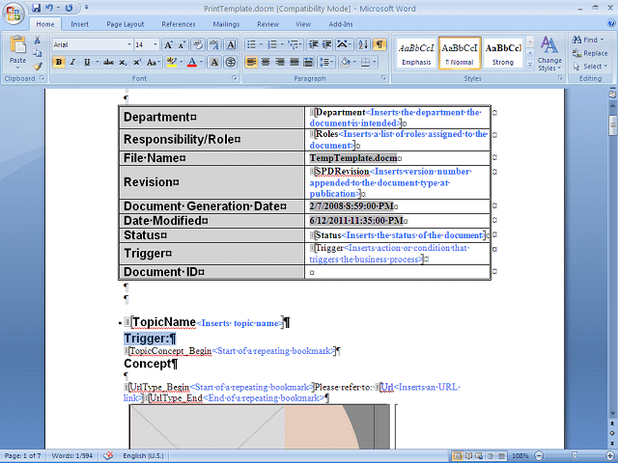Click the 108% zoom level indicator
This screenshot has height=463, width=618.
520,456
